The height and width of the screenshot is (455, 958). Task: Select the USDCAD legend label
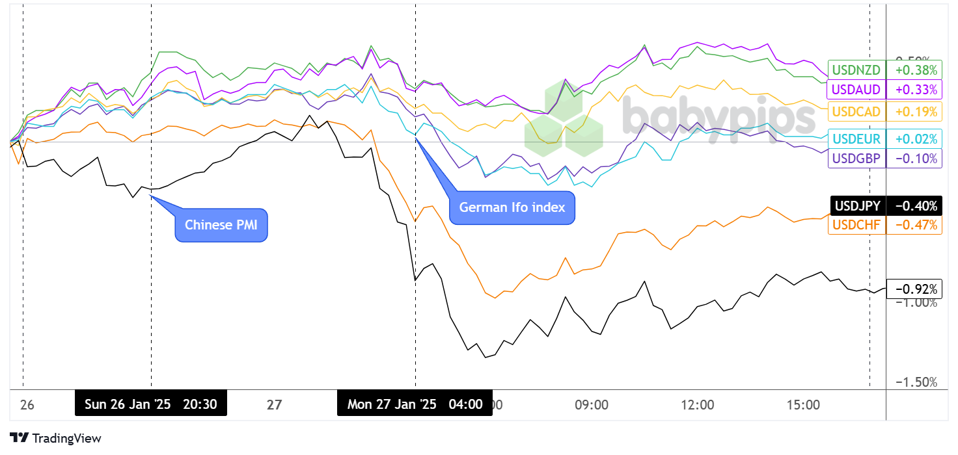coord(856,111)
